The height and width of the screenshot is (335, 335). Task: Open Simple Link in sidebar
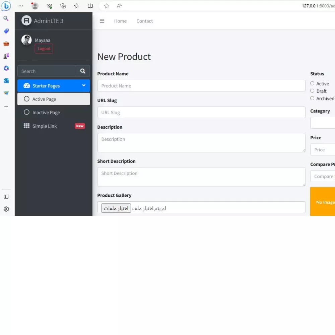click(x=54, y=126)
